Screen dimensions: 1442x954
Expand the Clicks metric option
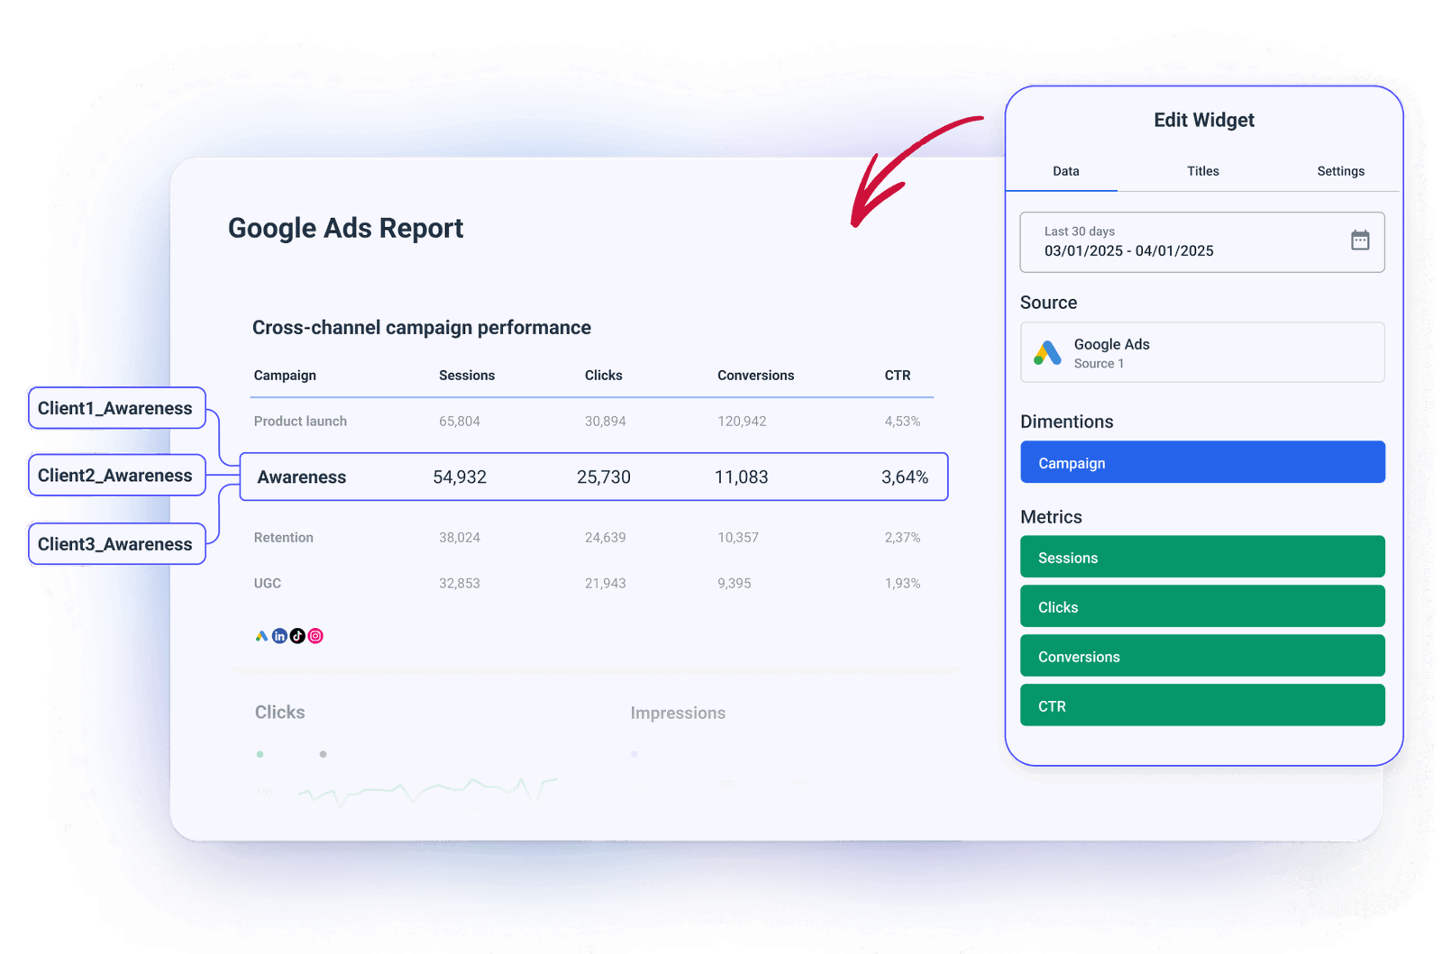[x=1202, y=606]
